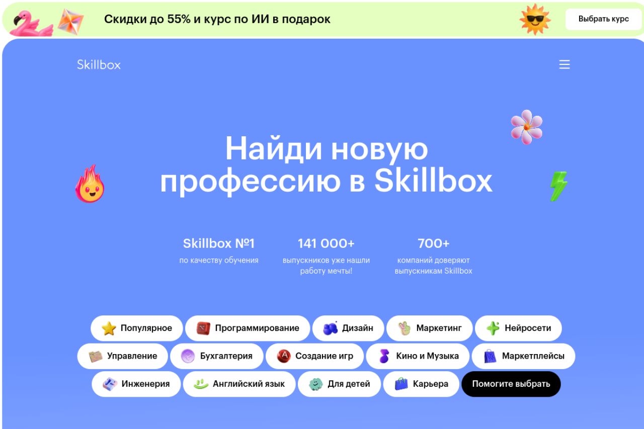
Task: Open the "Маркетплейсы" category
Action: pyautogui.click(x=523, y=356)
